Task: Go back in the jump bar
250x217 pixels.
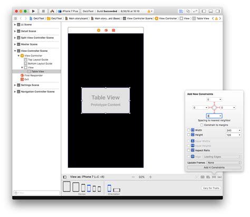Action: click(x=21, y=18)
